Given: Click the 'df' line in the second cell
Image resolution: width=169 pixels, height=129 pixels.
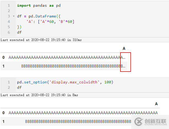Looking at the screenshot, I should [x=19, y=87].
